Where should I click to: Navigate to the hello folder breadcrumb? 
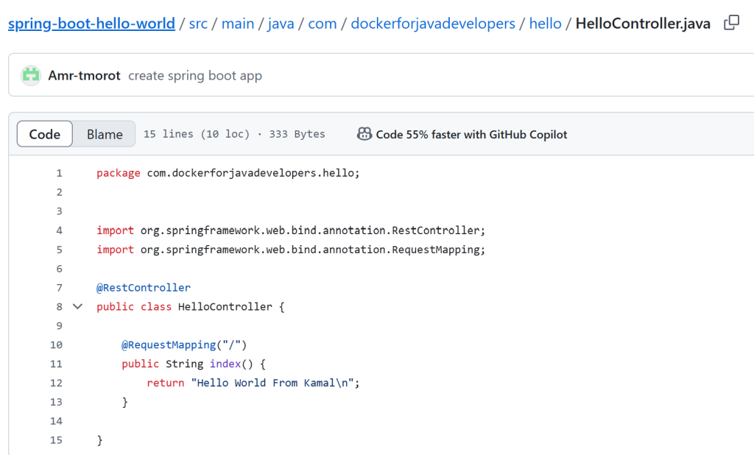(x=545, y=23)
